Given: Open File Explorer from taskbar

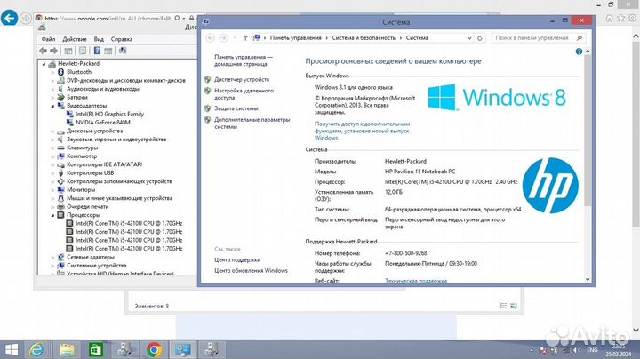Looking at the screenshot, I should pos(67,349).
